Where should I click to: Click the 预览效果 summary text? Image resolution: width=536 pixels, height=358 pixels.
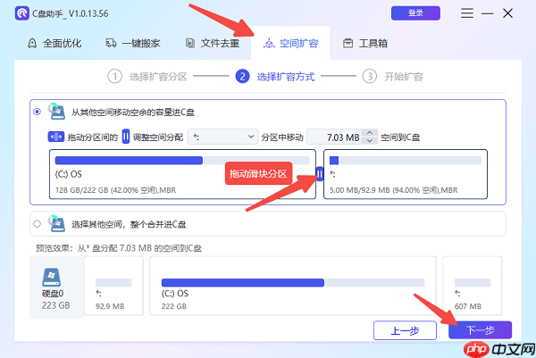(119, 248)
